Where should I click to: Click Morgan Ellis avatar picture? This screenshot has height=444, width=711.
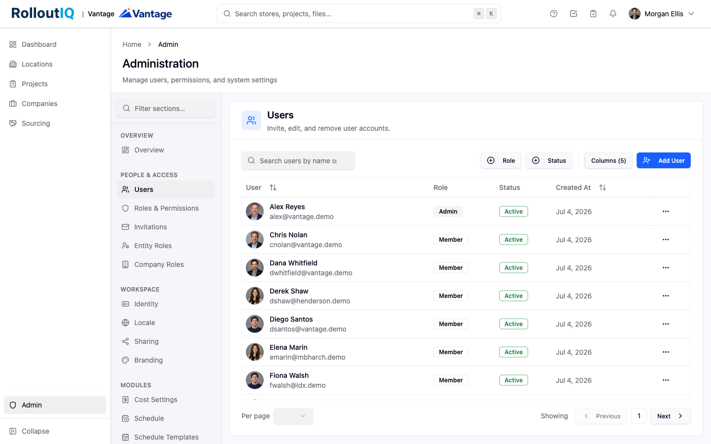(x=634, y=14)
